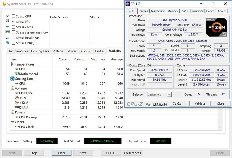Enable Stress system memory checkbox
Viewport: 232px width, 158px height.
(x=14, y=32)
